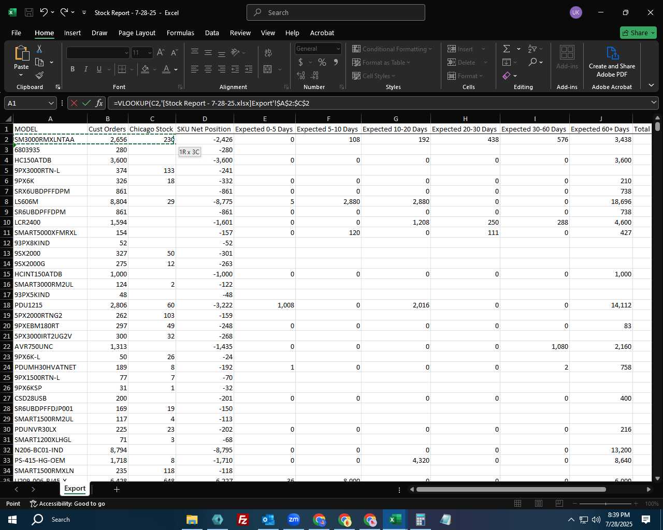
Task: Click the Percent Style icon
Action: pyautogui.click(x=322, y=62)
